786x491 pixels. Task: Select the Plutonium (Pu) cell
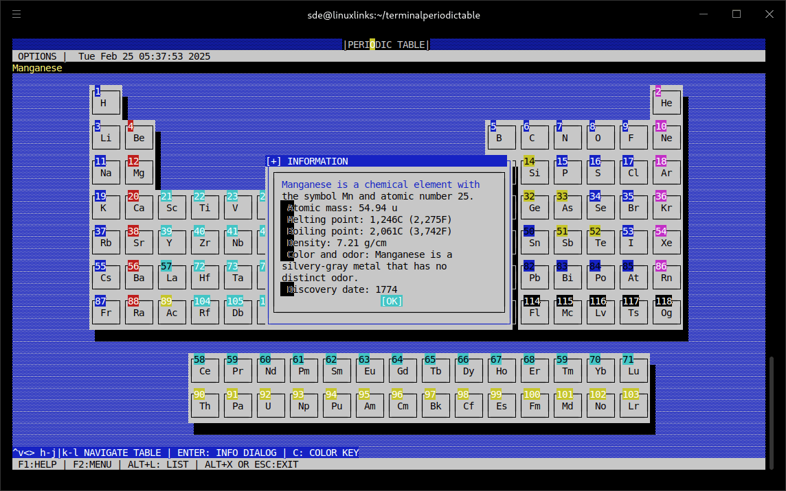(337, 406)
